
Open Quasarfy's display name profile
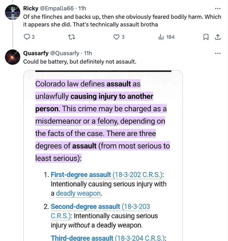(x=36, y=53)
